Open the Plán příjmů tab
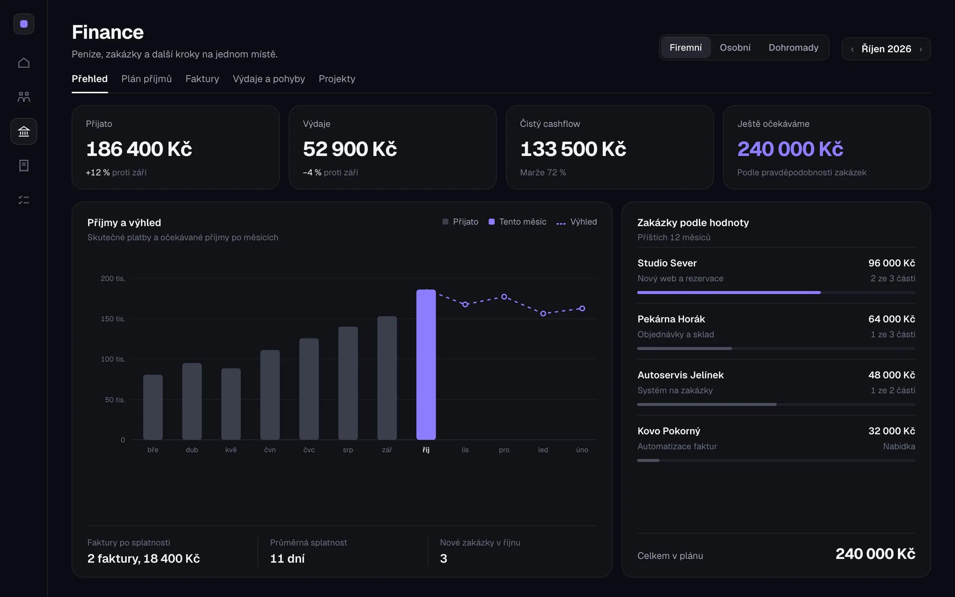Screen dimensions: 955x597 [146, 79]
